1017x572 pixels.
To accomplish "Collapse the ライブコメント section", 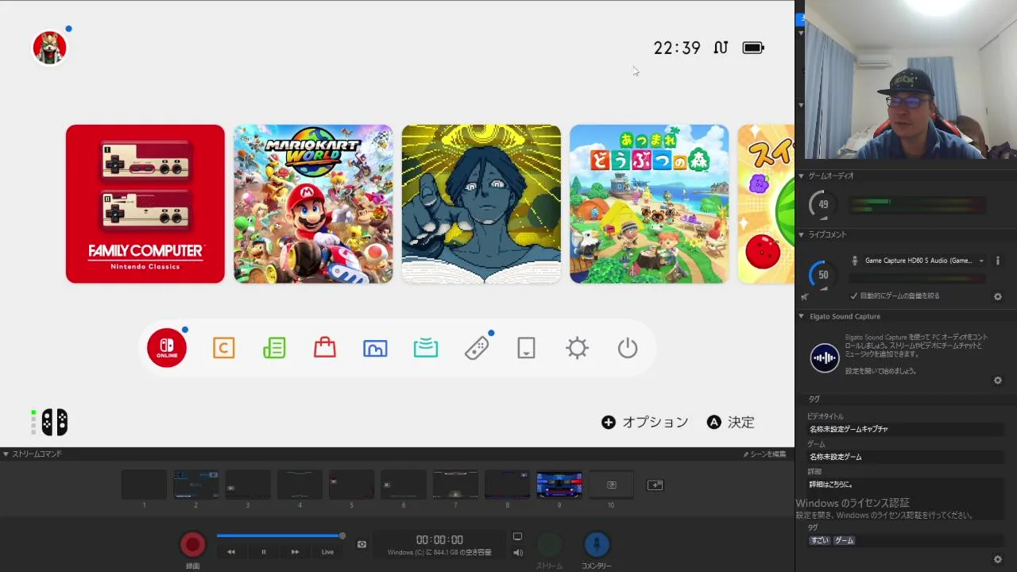I will pos(802,234).
